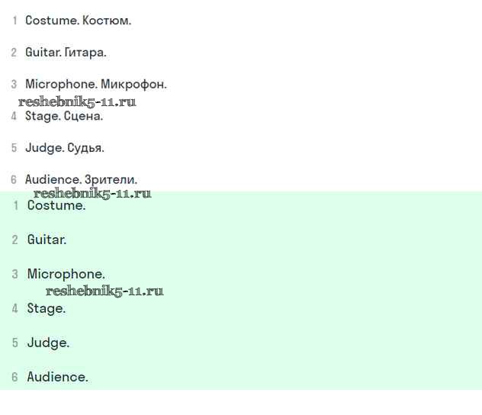Click 'Guitar.' in the green answer box
This screenshot has height=415, width=482.
47,240
